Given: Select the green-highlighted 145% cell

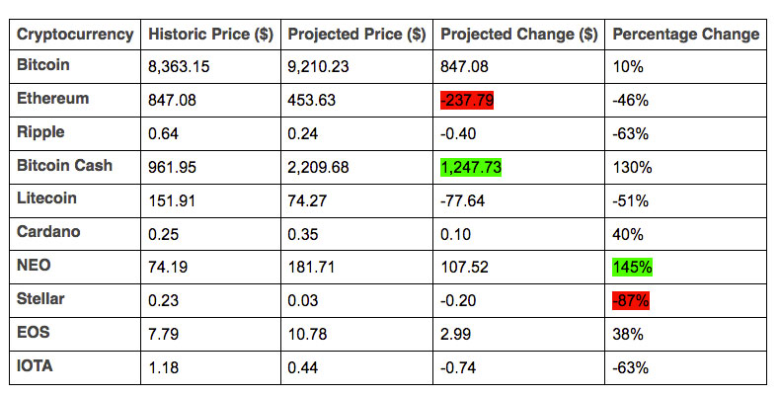Looking at the screenshot, I should coord(632,267).
